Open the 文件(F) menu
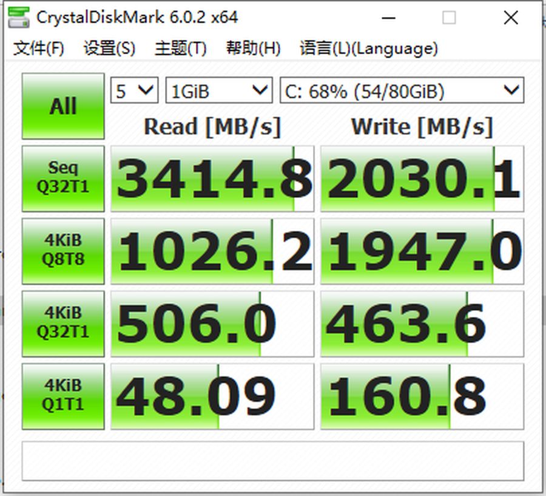Image resolution: width=546 pixels, height=496 pixels. click(x=39, y=48)
